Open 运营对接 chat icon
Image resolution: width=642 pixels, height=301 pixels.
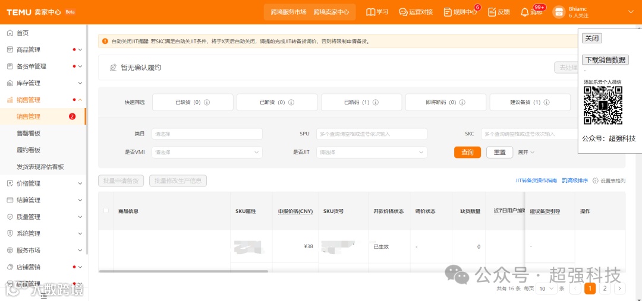(x=403, y=12)
